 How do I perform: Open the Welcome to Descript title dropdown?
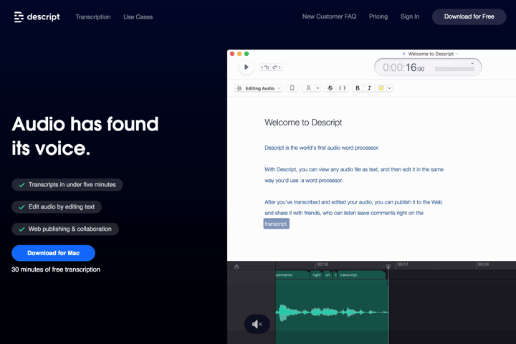[457, 54]
